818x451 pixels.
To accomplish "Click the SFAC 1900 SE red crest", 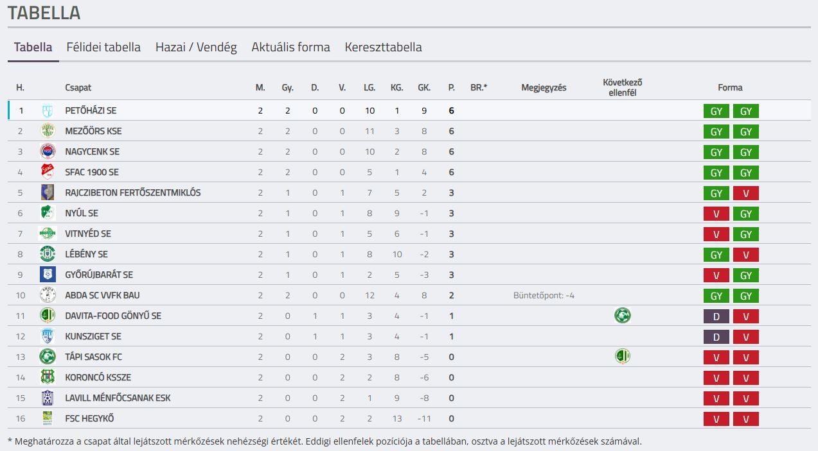I will pos(48,172).
